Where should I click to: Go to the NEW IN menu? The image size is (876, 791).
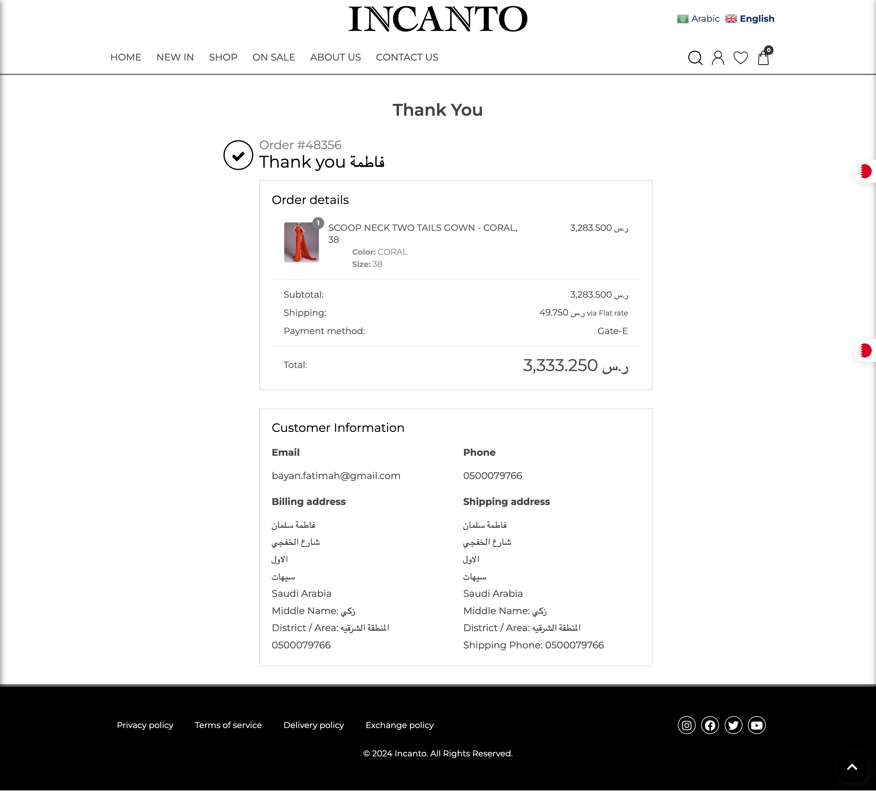tap(175, 57)
